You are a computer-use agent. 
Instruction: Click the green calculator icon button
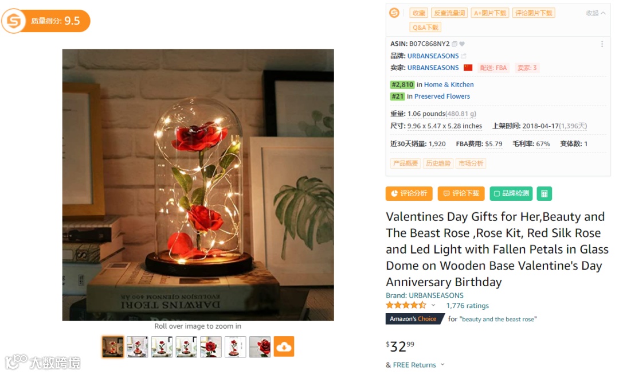pyautogui.click(x=544, y=193)
